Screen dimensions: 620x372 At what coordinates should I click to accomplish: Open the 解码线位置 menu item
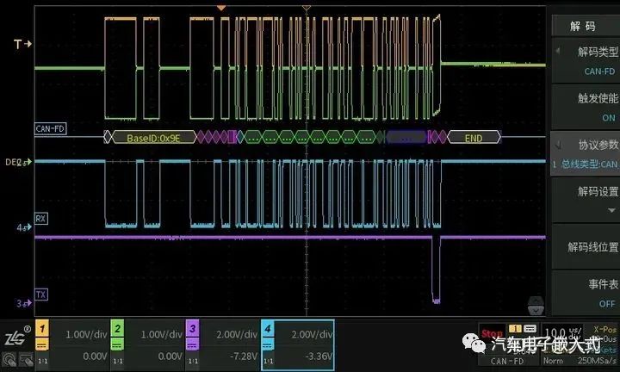586,247
